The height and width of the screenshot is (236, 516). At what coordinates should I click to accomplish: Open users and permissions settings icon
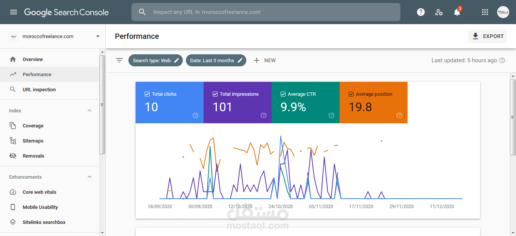pyautogui.click(x=439, y=12)
